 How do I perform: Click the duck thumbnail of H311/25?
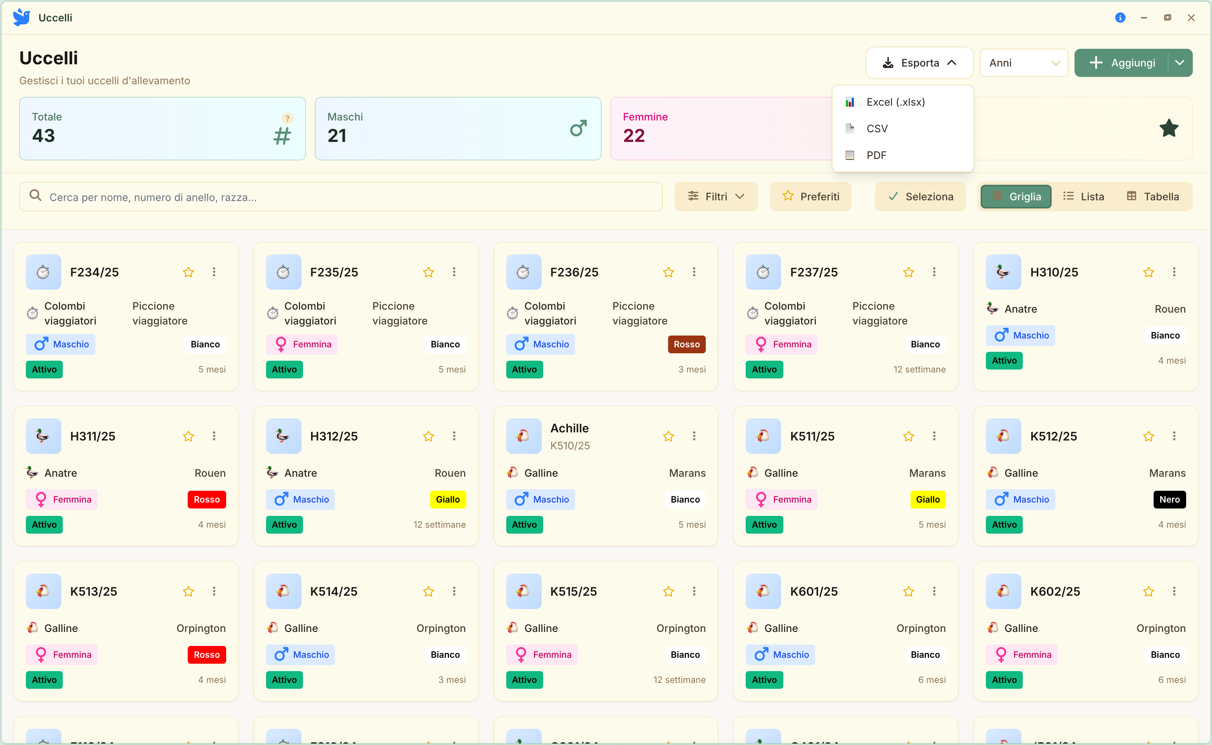(43, 436)
